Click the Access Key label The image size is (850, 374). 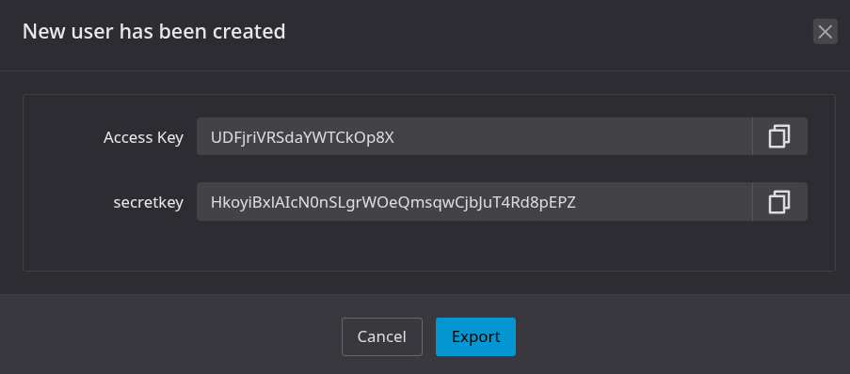[x=143, y=138]
